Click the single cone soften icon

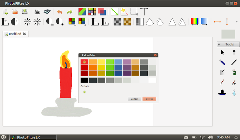(x=150, y=22)
